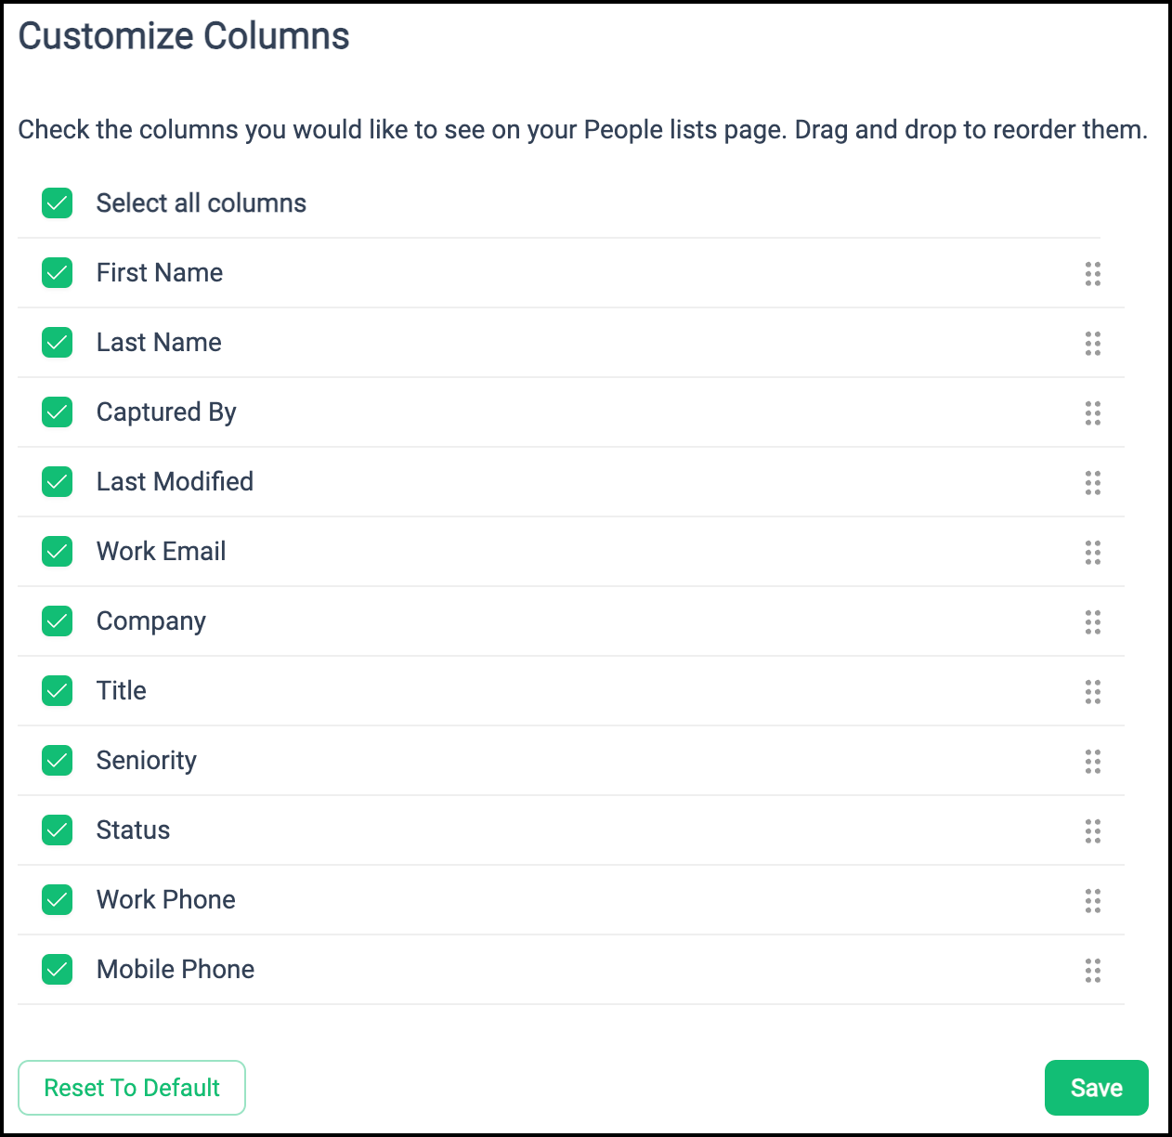Toggle off the Seniority column checkbox

point(58,760)
